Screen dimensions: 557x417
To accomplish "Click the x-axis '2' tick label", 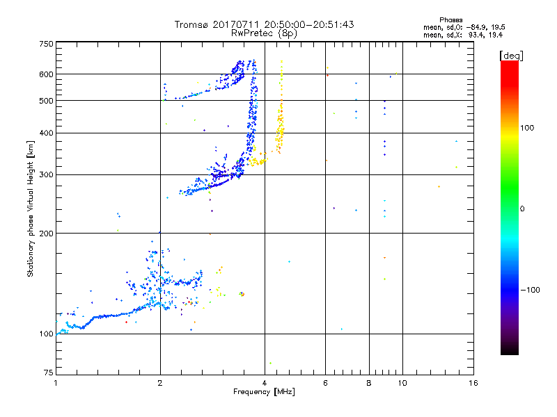I will (160, 383).
